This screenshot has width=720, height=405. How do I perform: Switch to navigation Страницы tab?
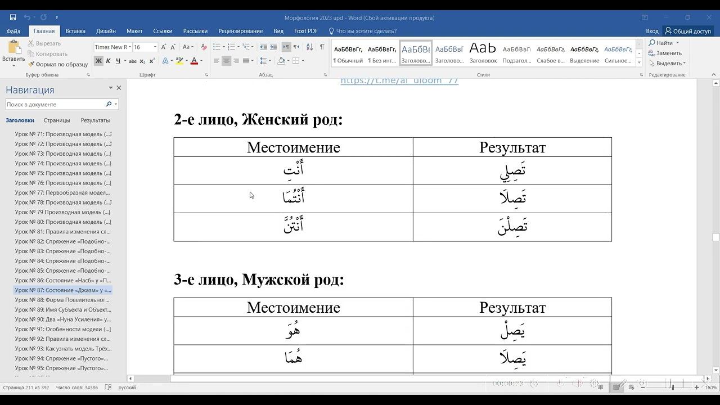[x=57, y=120]
